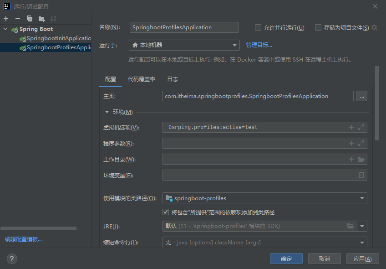Click the 确定 button
This screenshot has width=386, height=269.
(x=286, y=259)
